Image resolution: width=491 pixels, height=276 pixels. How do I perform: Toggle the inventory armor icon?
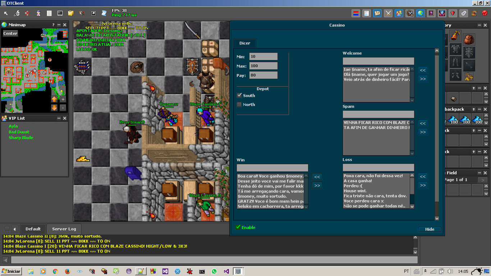377,13
